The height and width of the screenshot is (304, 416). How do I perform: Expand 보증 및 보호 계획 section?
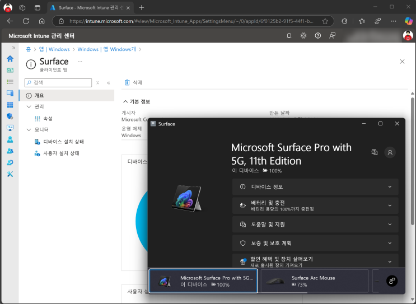[315, 243]
